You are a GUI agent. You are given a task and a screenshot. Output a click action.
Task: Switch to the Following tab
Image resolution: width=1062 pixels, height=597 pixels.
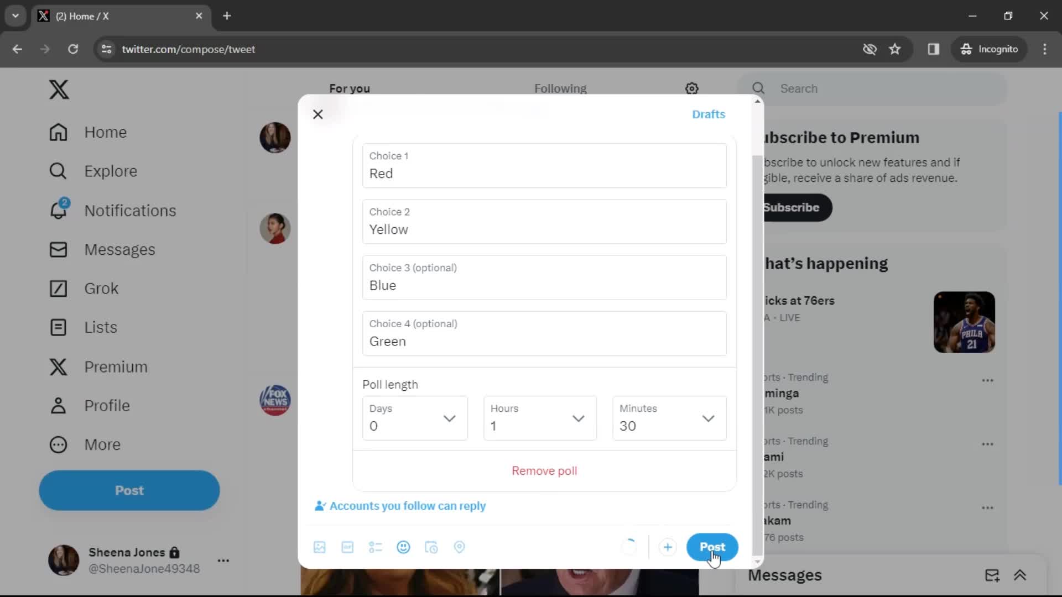pos(560,88)
